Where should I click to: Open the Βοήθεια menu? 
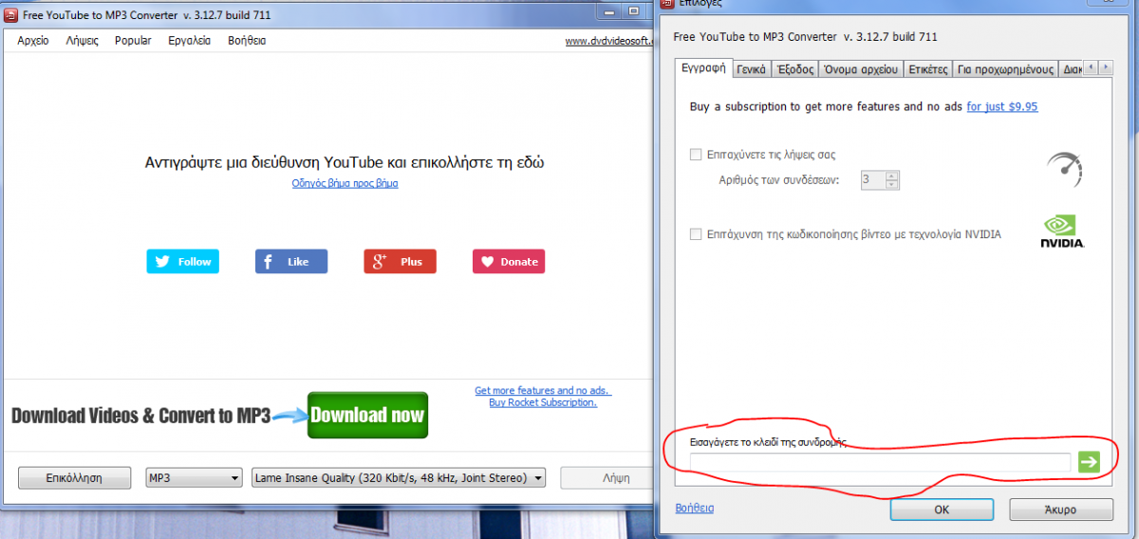[x=247, y=41]
